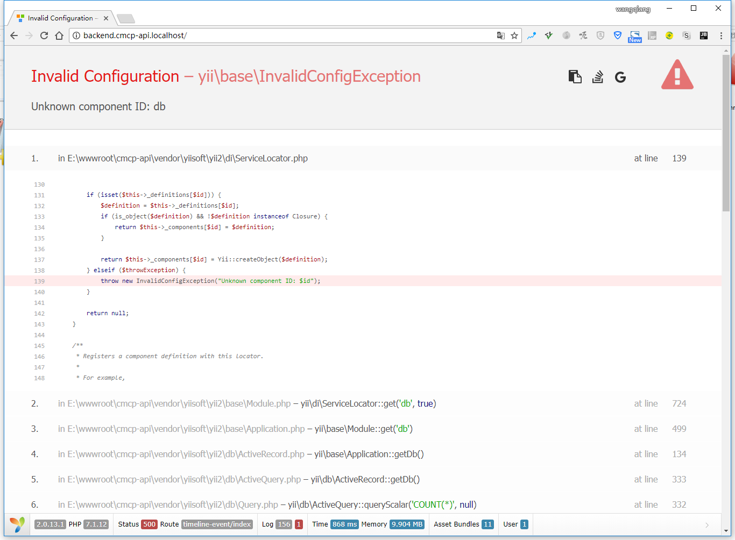
Task: Reload the page
Action: click(x=44, y=35)
